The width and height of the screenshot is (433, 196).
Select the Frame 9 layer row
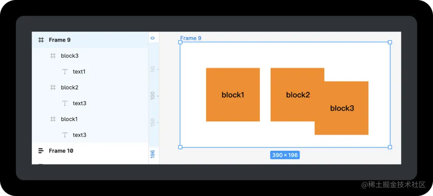pyautogui.click(x=90, y=40)
